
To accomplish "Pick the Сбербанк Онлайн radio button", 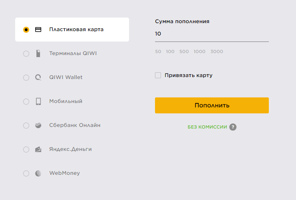I will click(x=26, y=125).
